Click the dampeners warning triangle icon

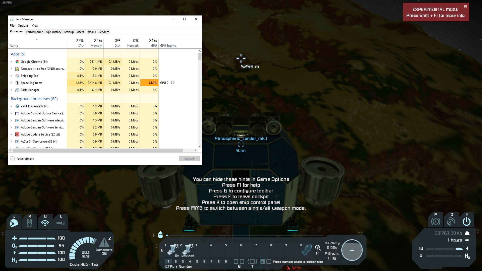click(x=104, y=242)
